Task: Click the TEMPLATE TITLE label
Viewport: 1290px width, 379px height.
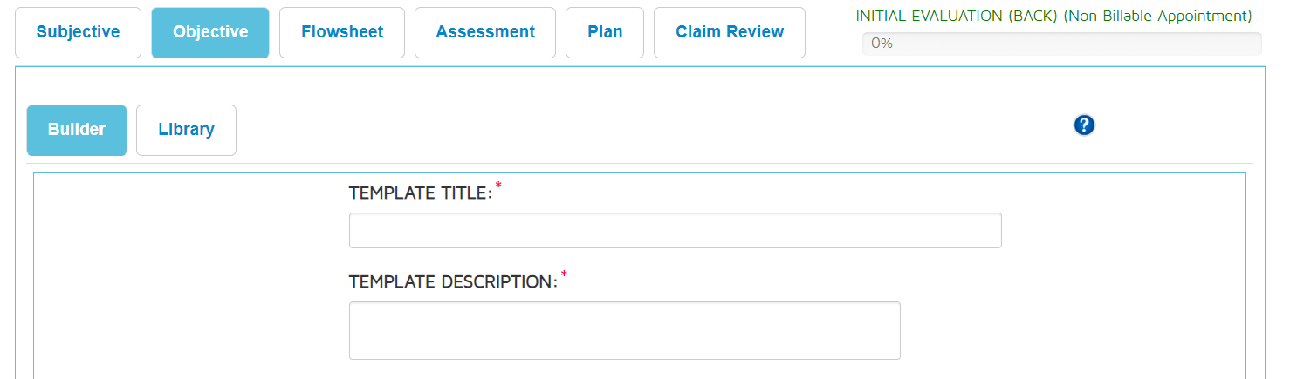Action: point(420,193)
